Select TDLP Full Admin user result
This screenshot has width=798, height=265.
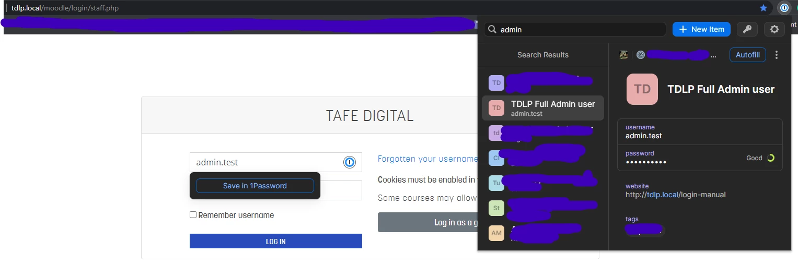(542, 108)
